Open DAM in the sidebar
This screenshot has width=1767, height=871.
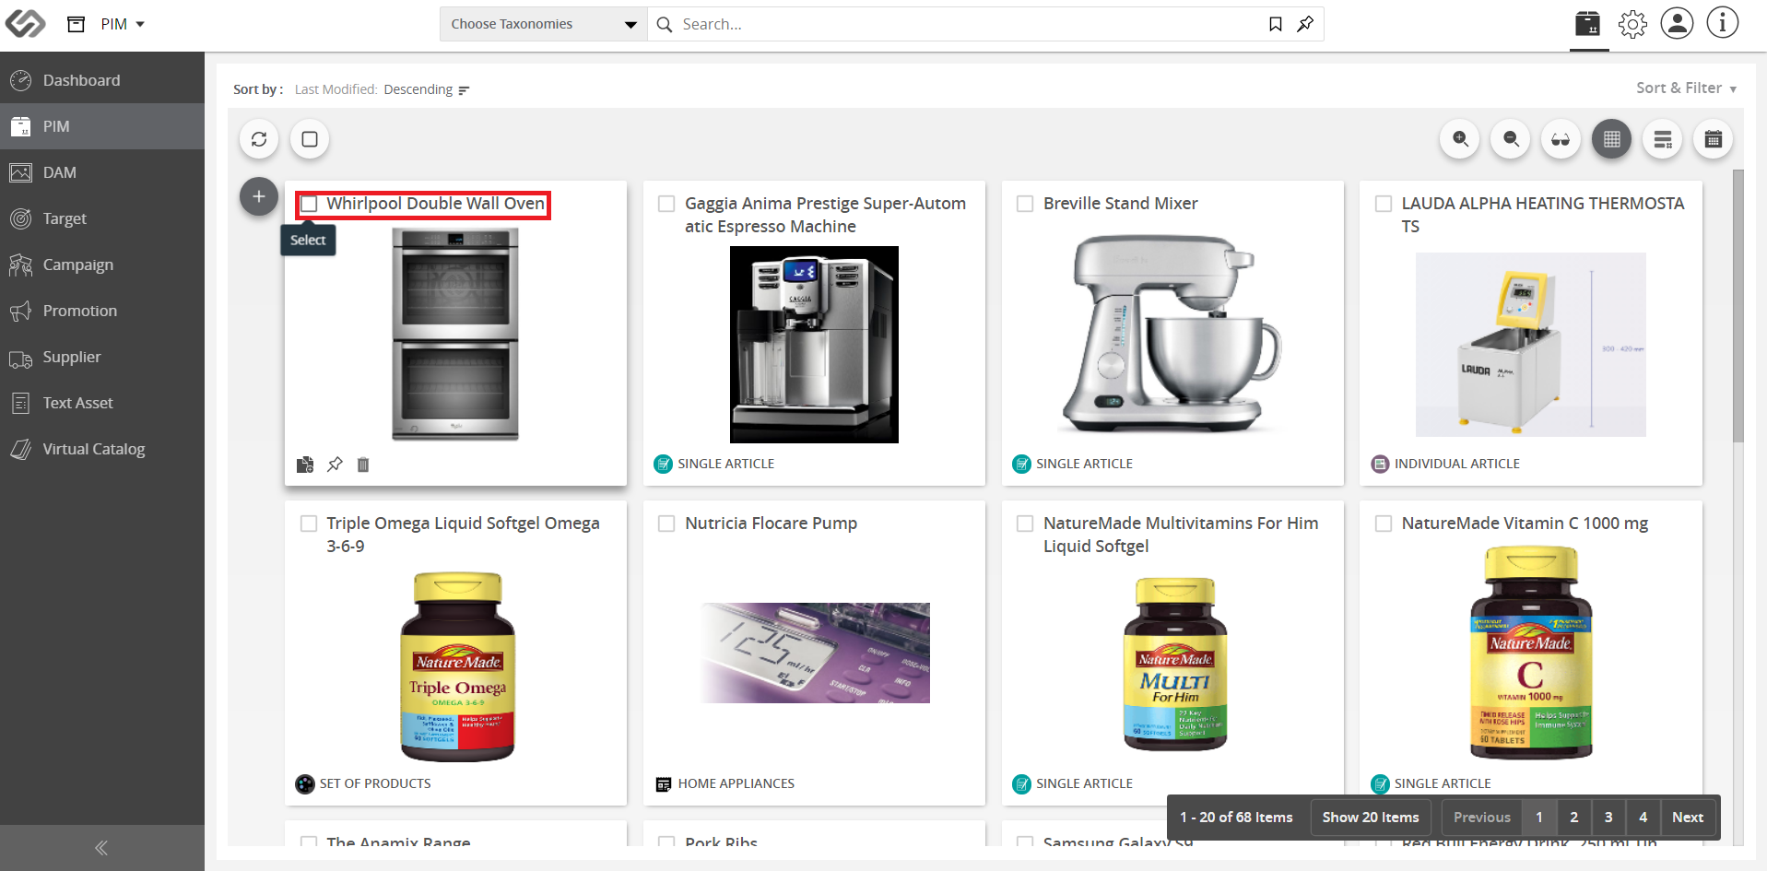pyautogui.click(x=102, y=172)
